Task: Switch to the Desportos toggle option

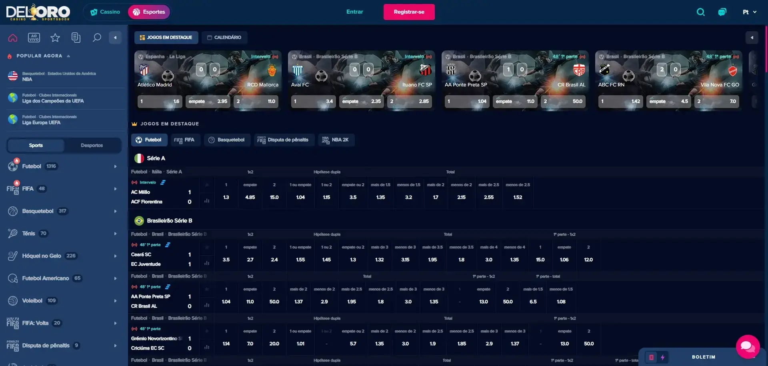Action: (92, 146)
